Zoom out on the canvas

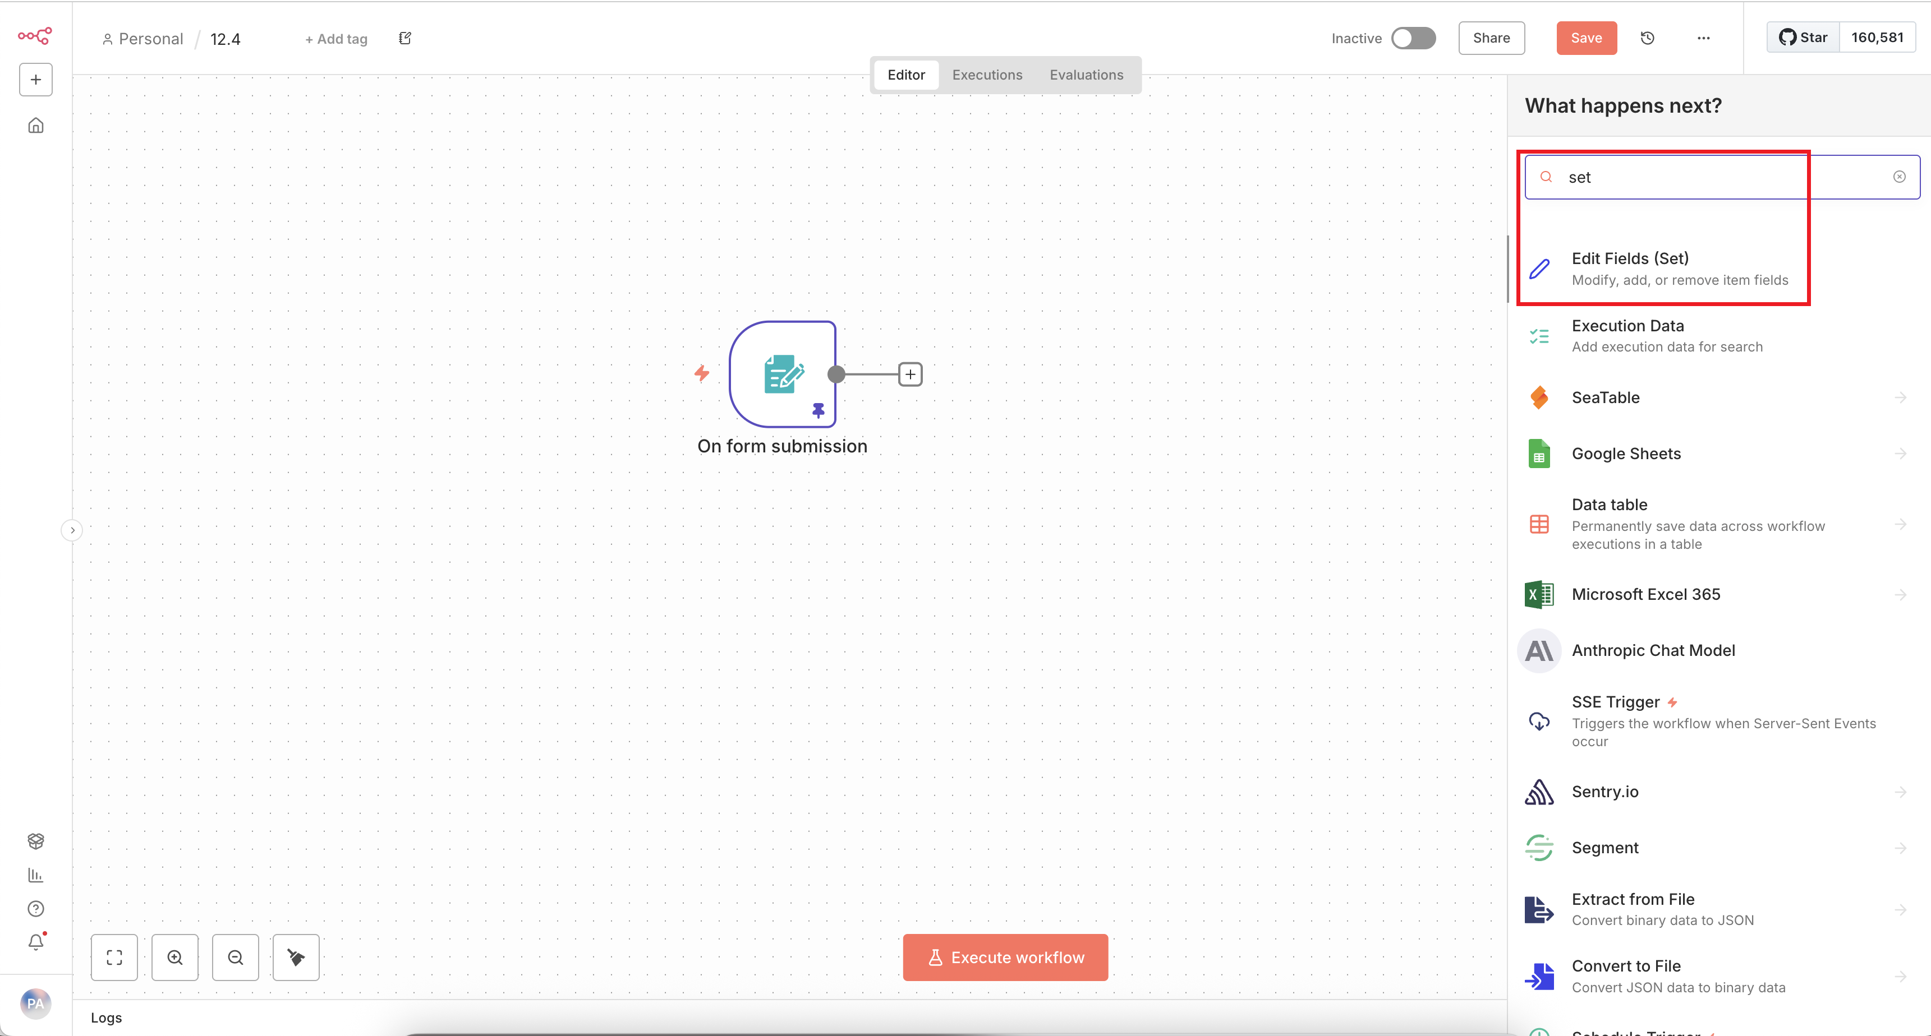[x=236, y=956]
